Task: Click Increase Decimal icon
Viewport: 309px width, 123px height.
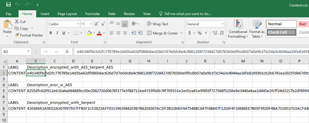Action: point(215,33)
